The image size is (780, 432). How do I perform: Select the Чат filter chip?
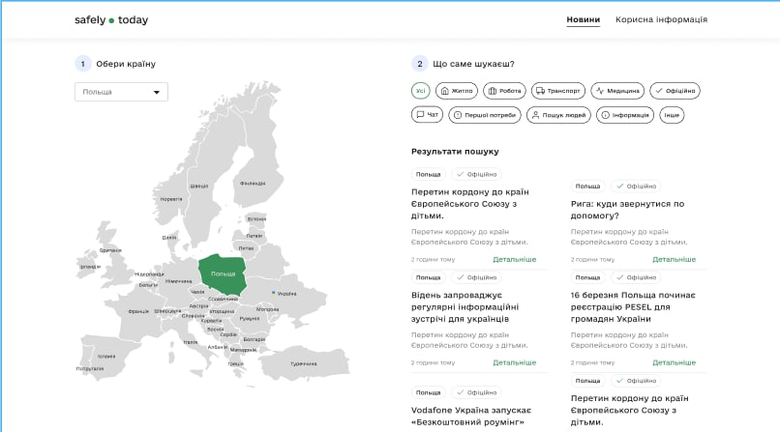[x=427, y=115]
